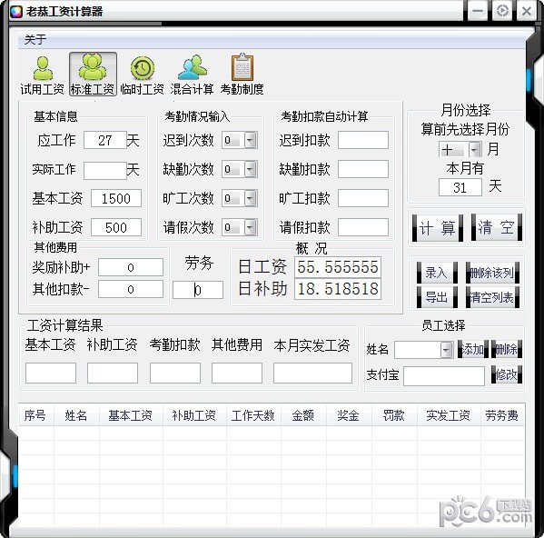Click the 清空列表 button
544x538 pixels.
pyautogui.click(x=492, y=297)
